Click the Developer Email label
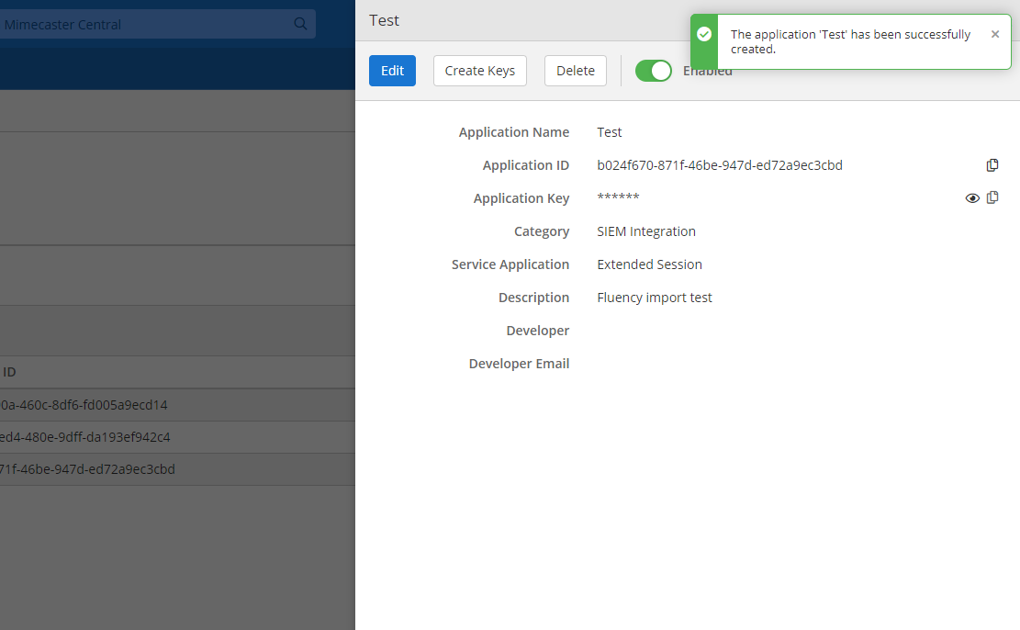The image size is (1020, 630). point(519,364)
